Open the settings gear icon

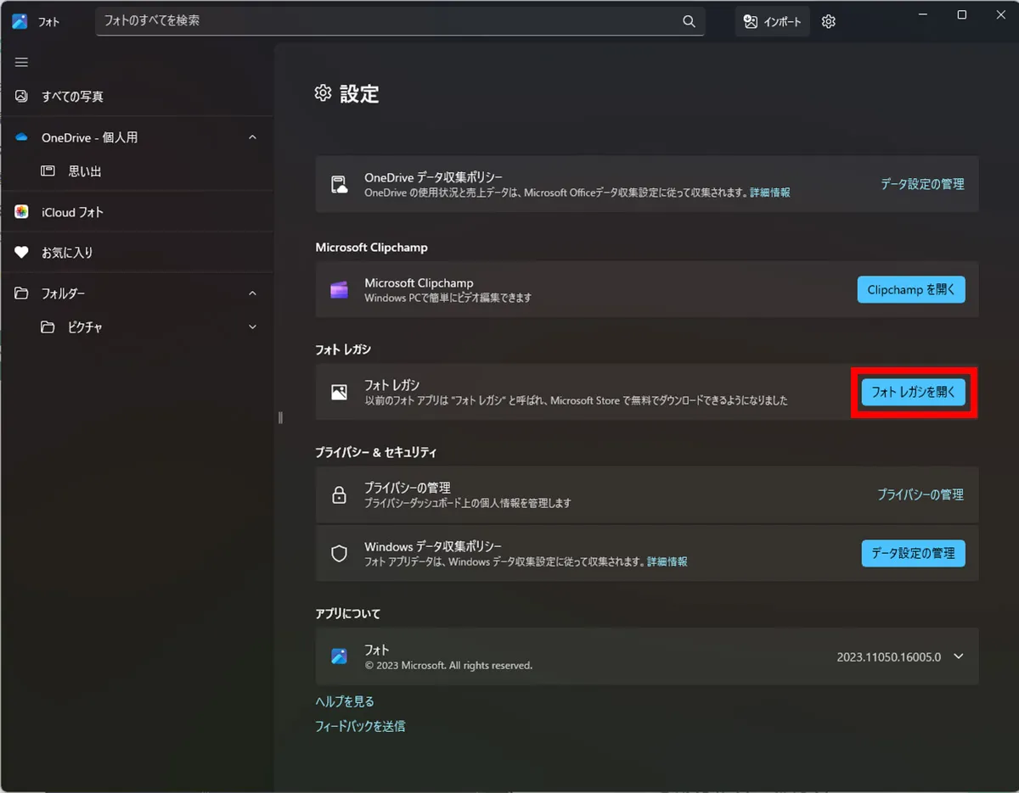[828, 21]
